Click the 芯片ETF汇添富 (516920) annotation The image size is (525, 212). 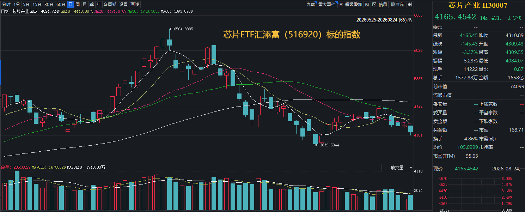292,34
